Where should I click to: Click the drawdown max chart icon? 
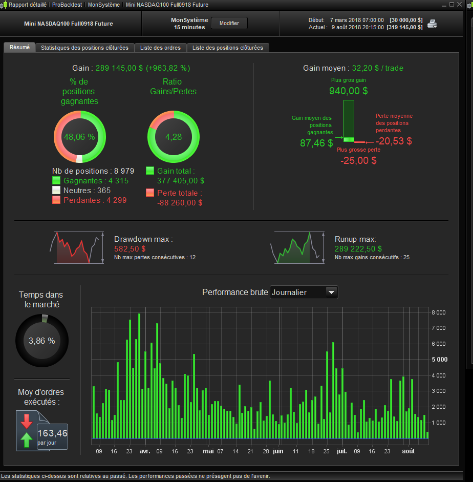pyautogui.click(x=77, y=247)
